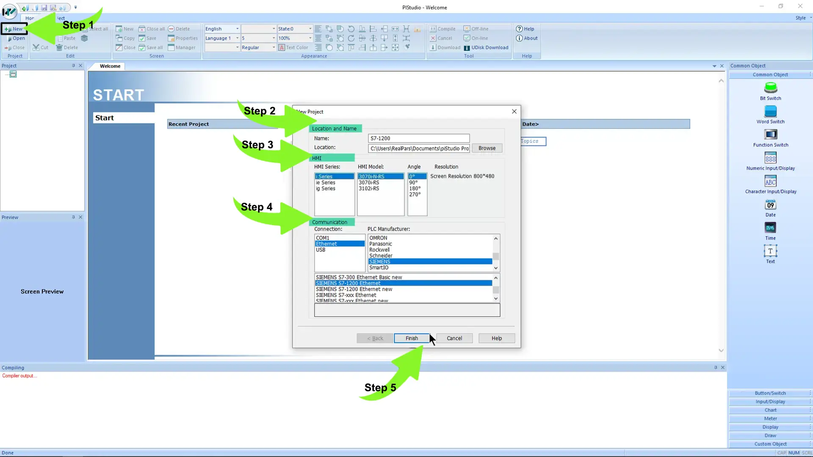This screenshot has height=457, width=813.
Task: Click the On-line simulation icon
Action: point(467,38)
